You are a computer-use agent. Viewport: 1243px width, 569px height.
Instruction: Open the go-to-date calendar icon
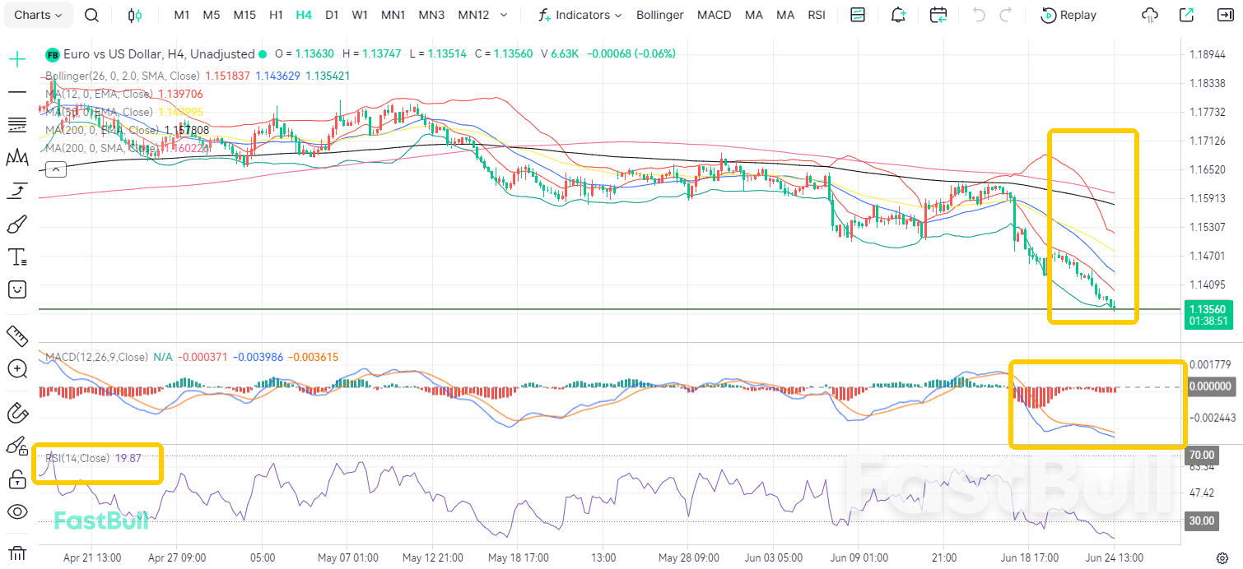(938, 15)
